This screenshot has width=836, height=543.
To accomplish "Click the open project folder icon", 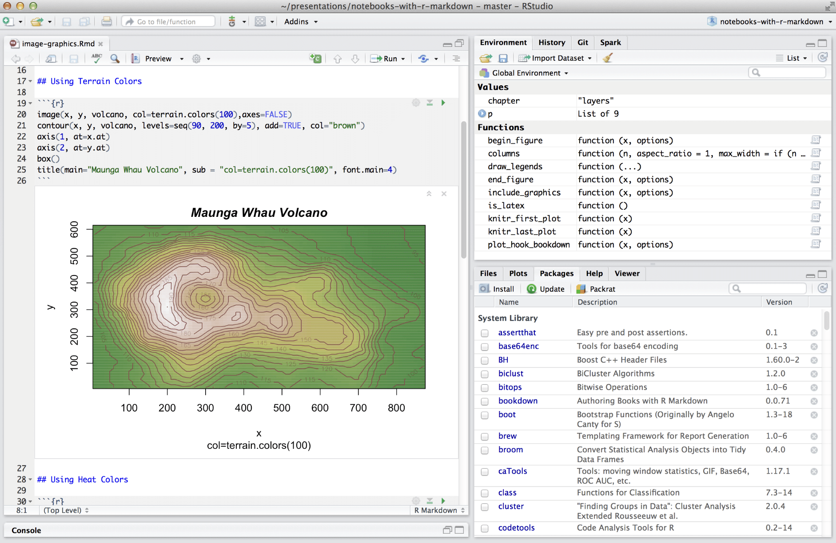I will click(37, 21).
